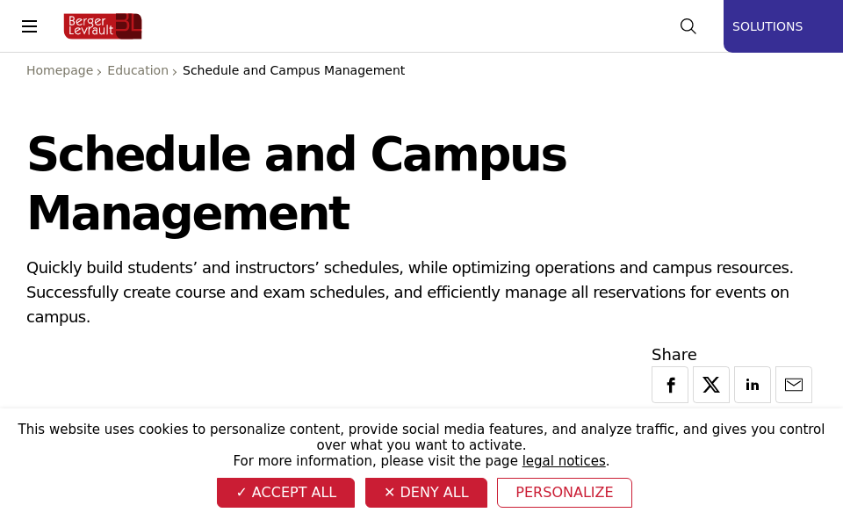Share the page on X
Viewport: 843px width, 527px height.
tap(711, 385)
